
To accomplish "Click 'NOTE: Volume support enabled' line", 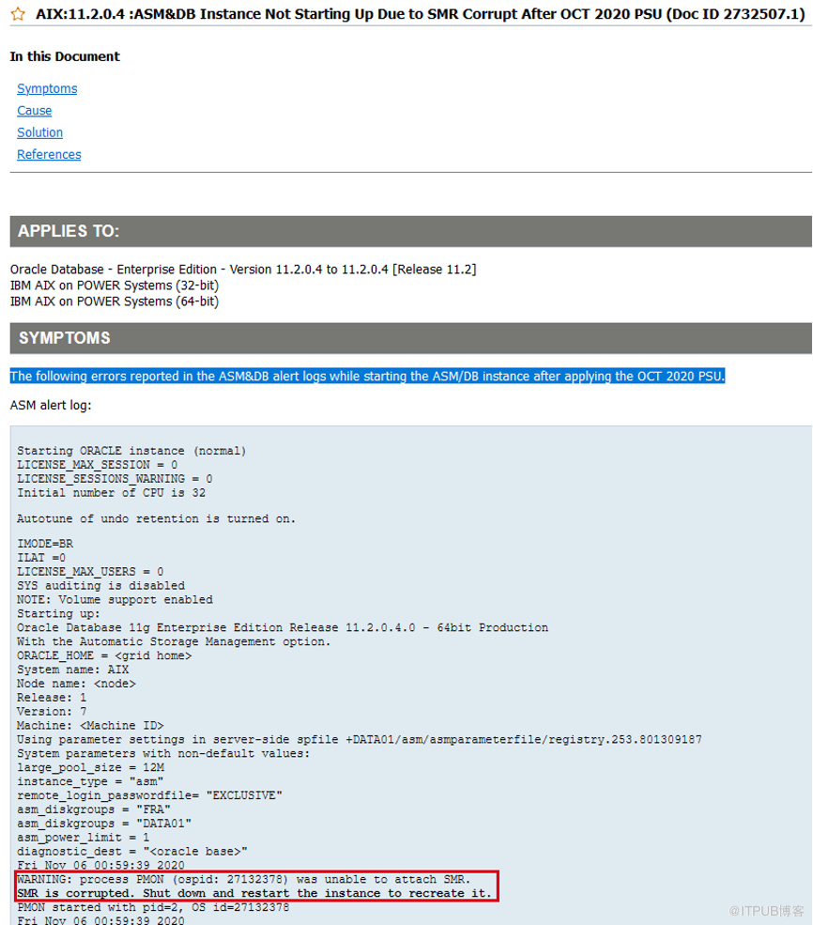I will pyautogui.click(x=115, y=600).
